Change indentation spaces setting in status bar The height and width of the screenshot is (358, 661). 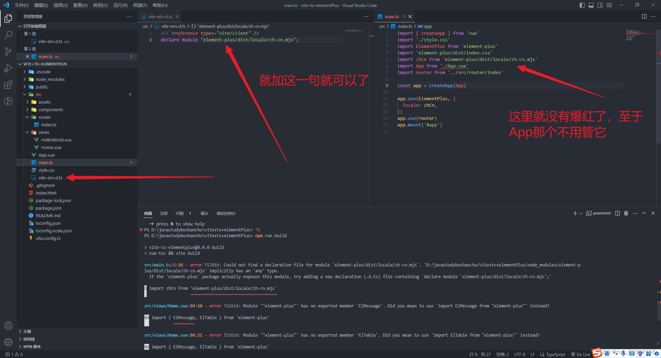tap(502, 354)
